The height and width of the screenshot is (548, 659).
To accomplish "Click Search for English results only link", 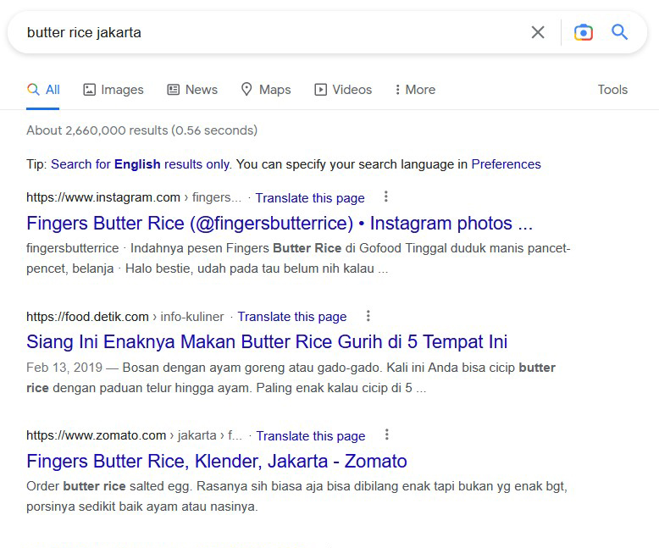I will click(140, 164).
